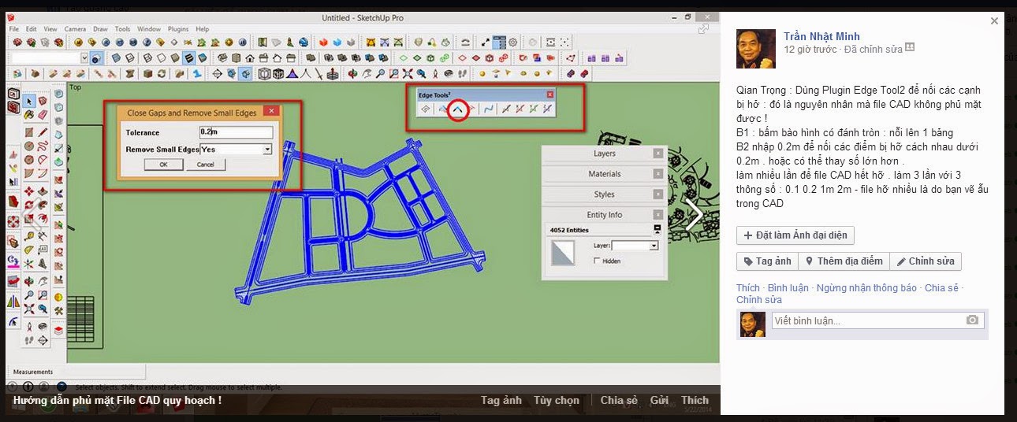Click the Zoom Window tool icon
Screen dimensions: 1017x422
coord(394,73)
